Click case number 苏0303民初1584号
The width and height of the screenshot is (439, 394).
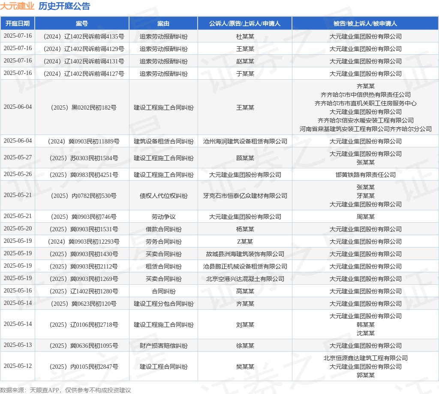84,158
